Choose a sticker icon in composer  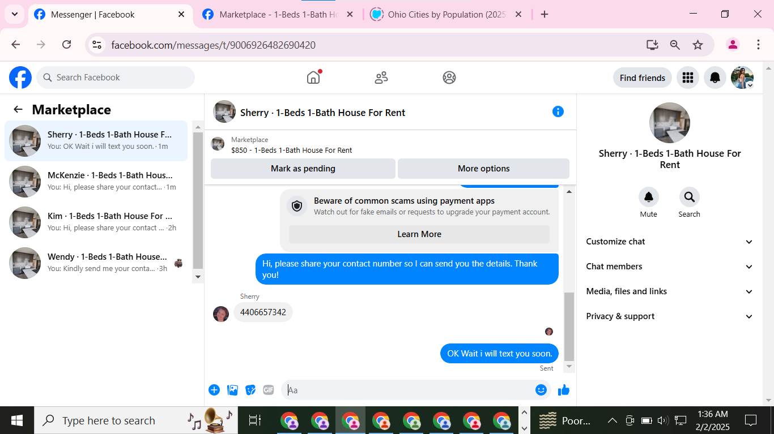(x=250, y=390)
